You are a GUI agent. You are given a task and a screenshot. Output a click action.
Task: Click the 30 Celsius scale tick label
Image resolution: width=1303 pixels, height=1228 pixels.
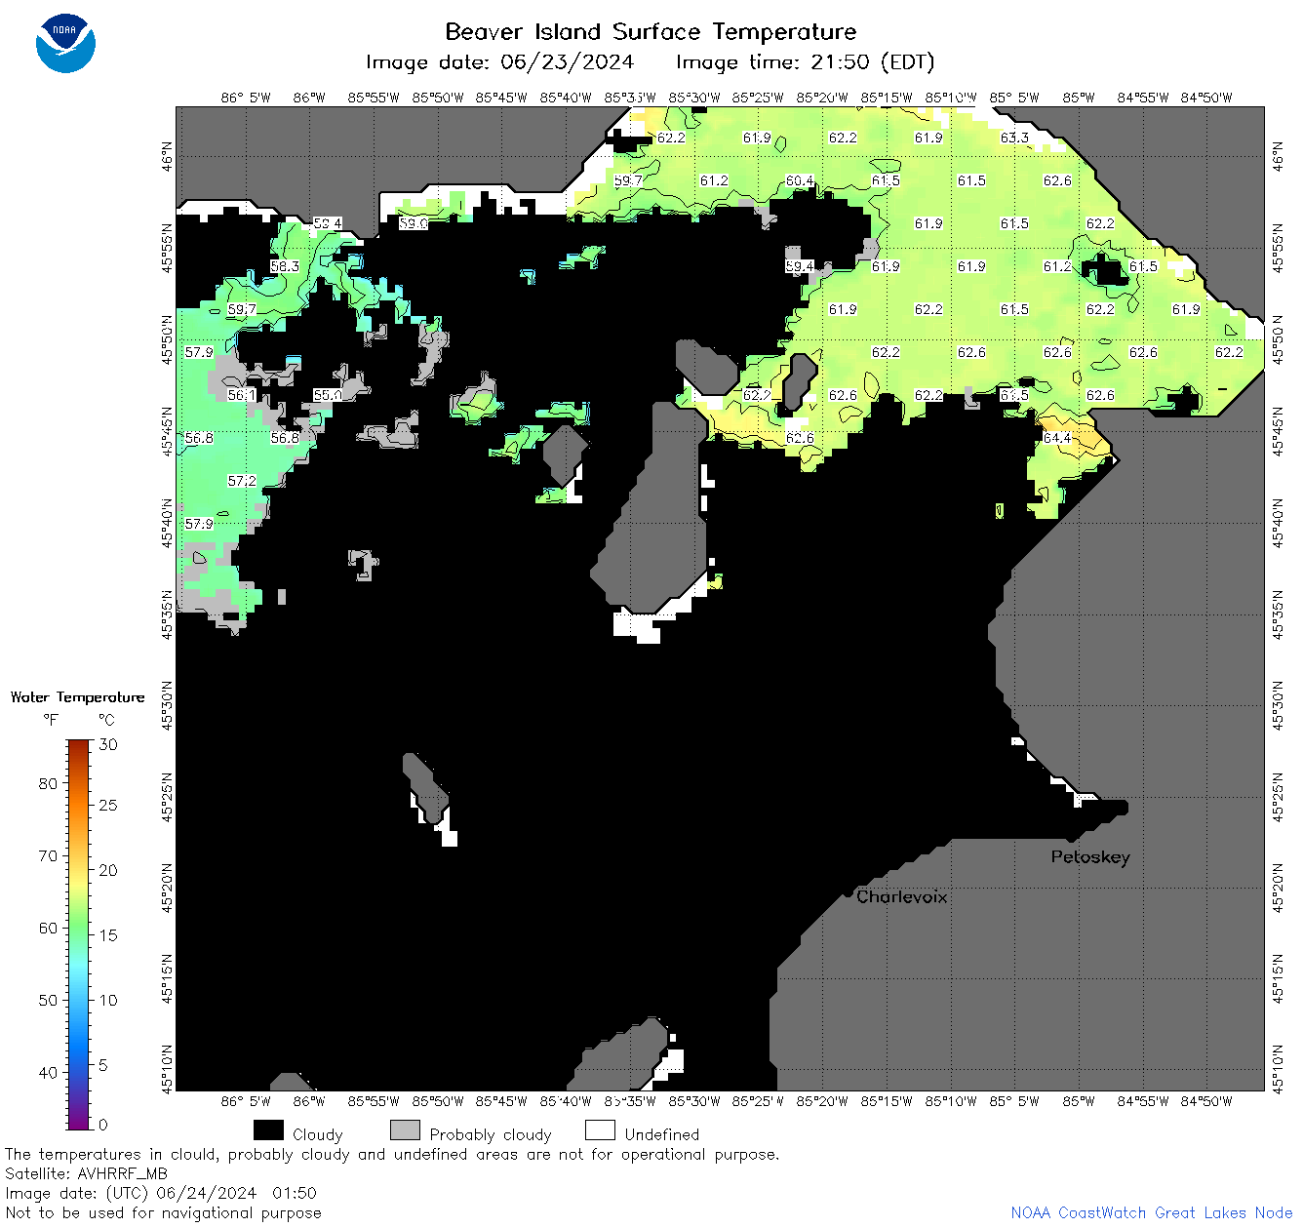tap(108, 744)
